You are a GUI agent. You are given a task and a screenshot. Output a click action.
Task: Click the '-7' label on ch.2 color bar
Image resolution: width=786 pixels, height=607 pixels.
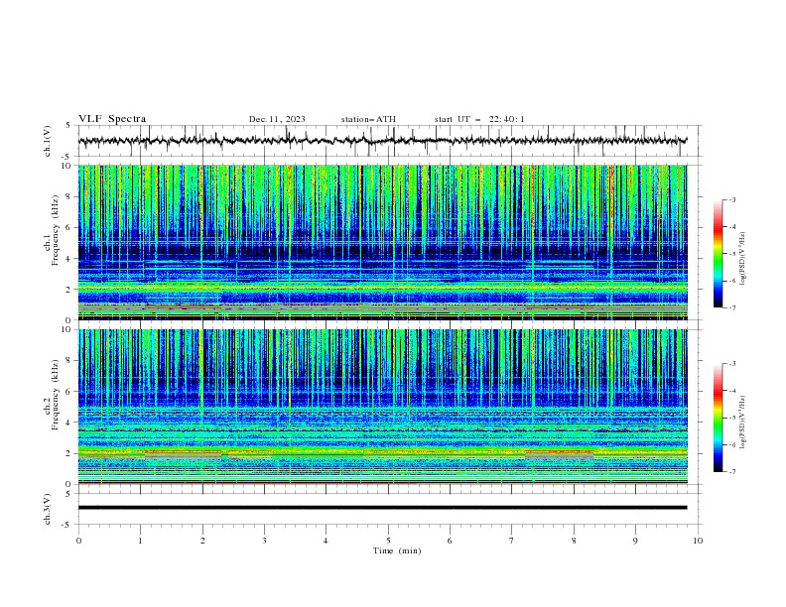[x=731, y=471]
